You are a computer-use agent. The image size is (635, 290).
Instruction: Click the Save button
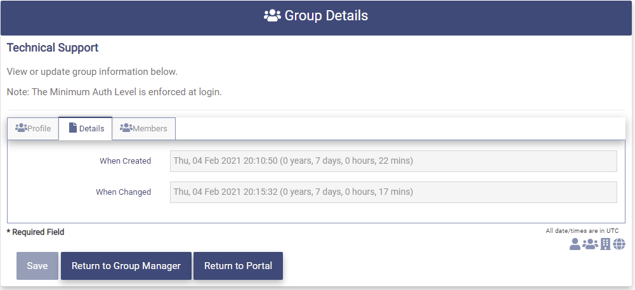37,266
